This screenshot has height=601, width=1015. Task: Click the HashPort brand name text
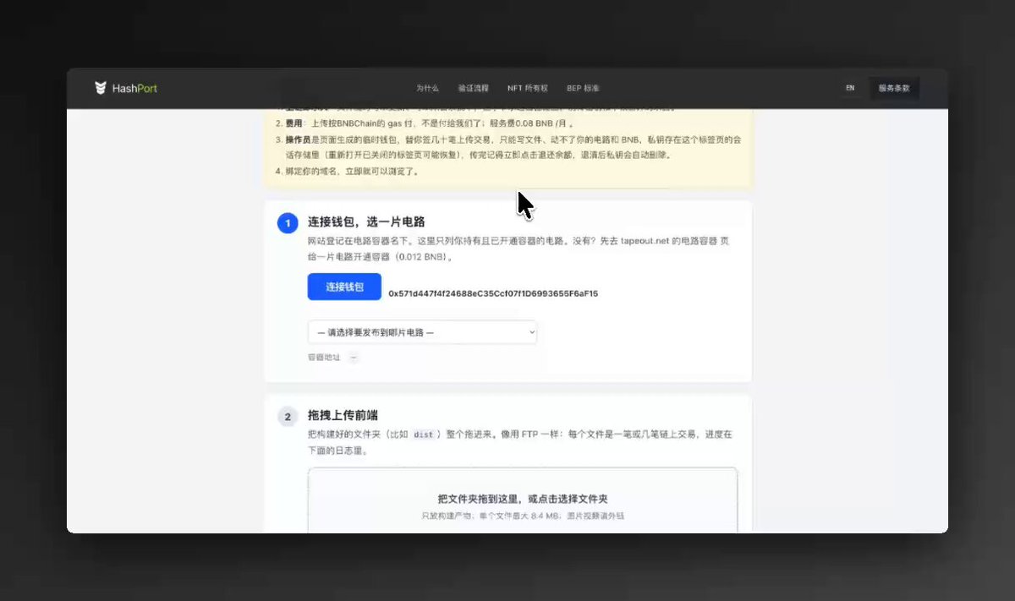[x=134, y=88]
